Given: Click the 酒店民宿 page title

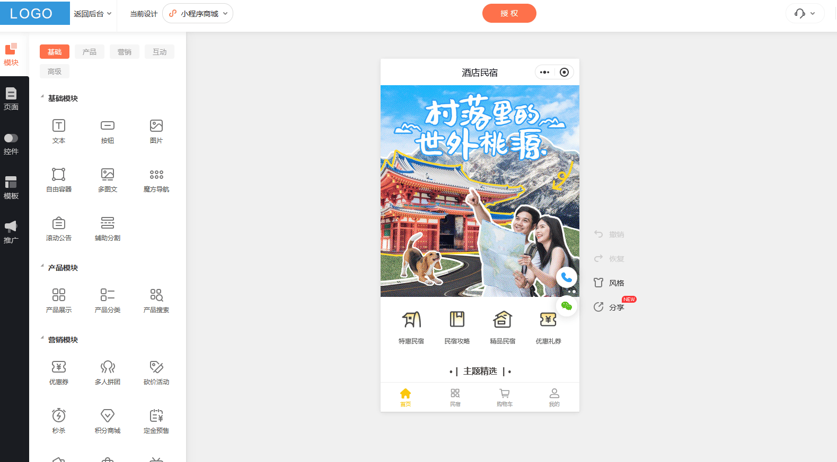Looking at the screenshot, I should tap(480, 73).
